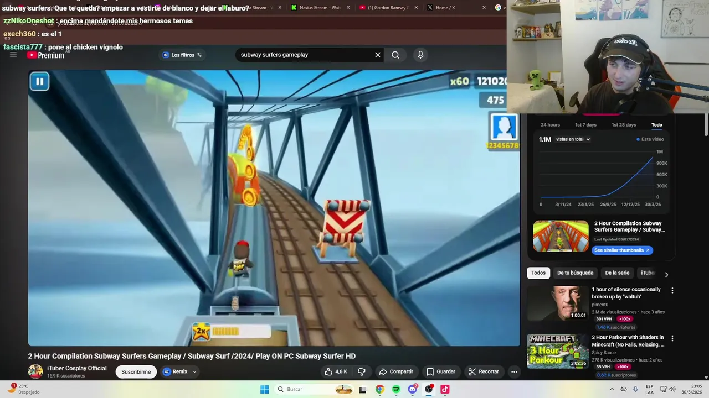Open Google Chrome from the taskbar
The width and height of the screenshot is (709, 398).
(379, 389)
